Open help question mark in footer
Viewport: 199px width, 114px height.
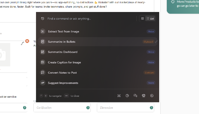(x=127, y=96)
